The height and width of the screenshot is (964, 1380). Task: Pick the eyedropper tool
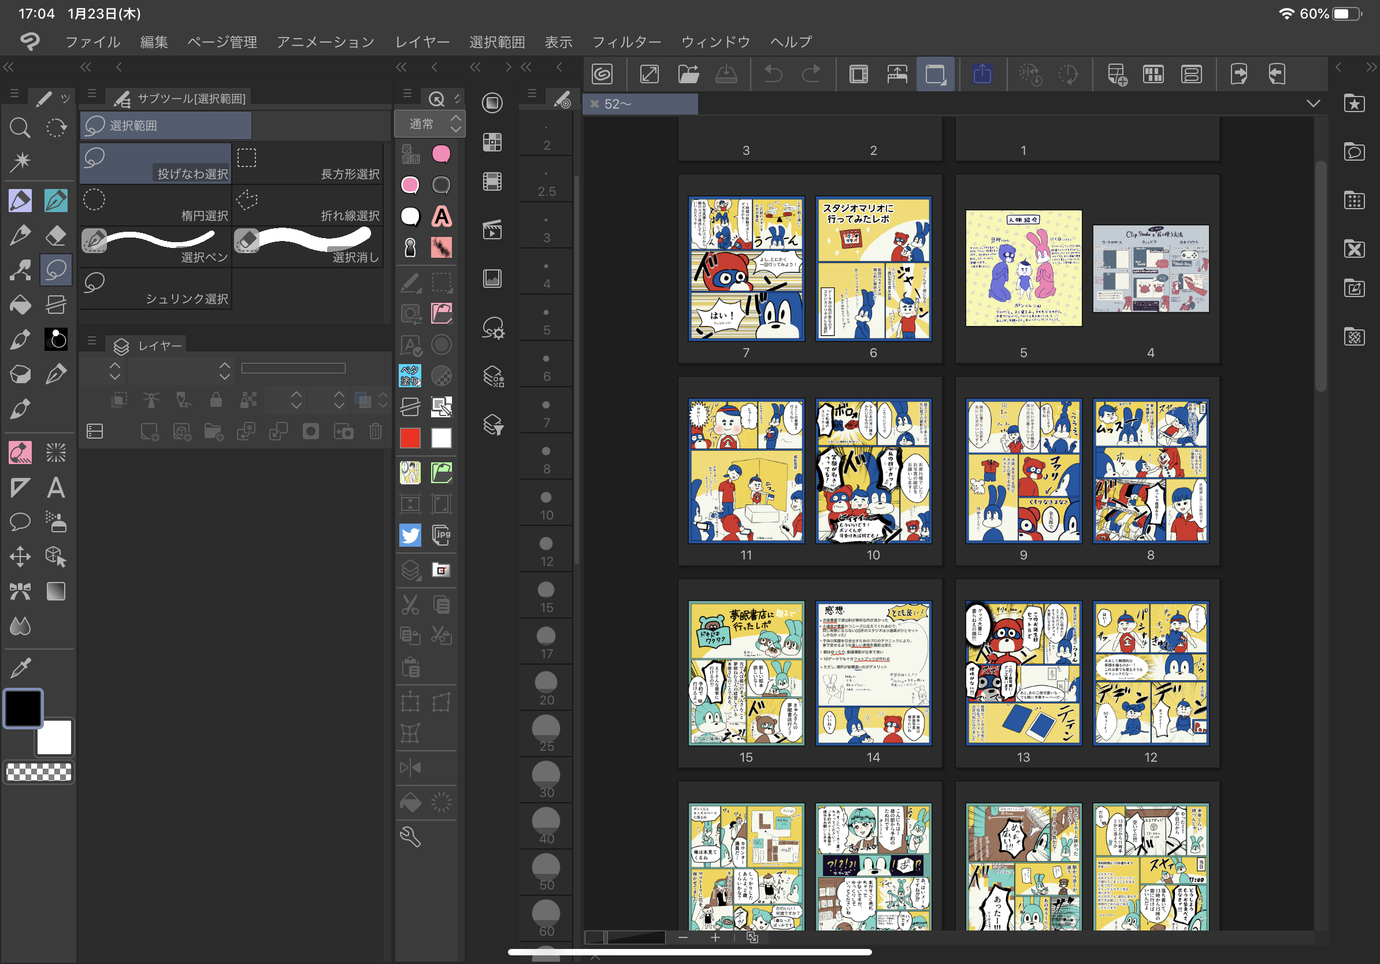pyautogui.click(x=20, y=667)
